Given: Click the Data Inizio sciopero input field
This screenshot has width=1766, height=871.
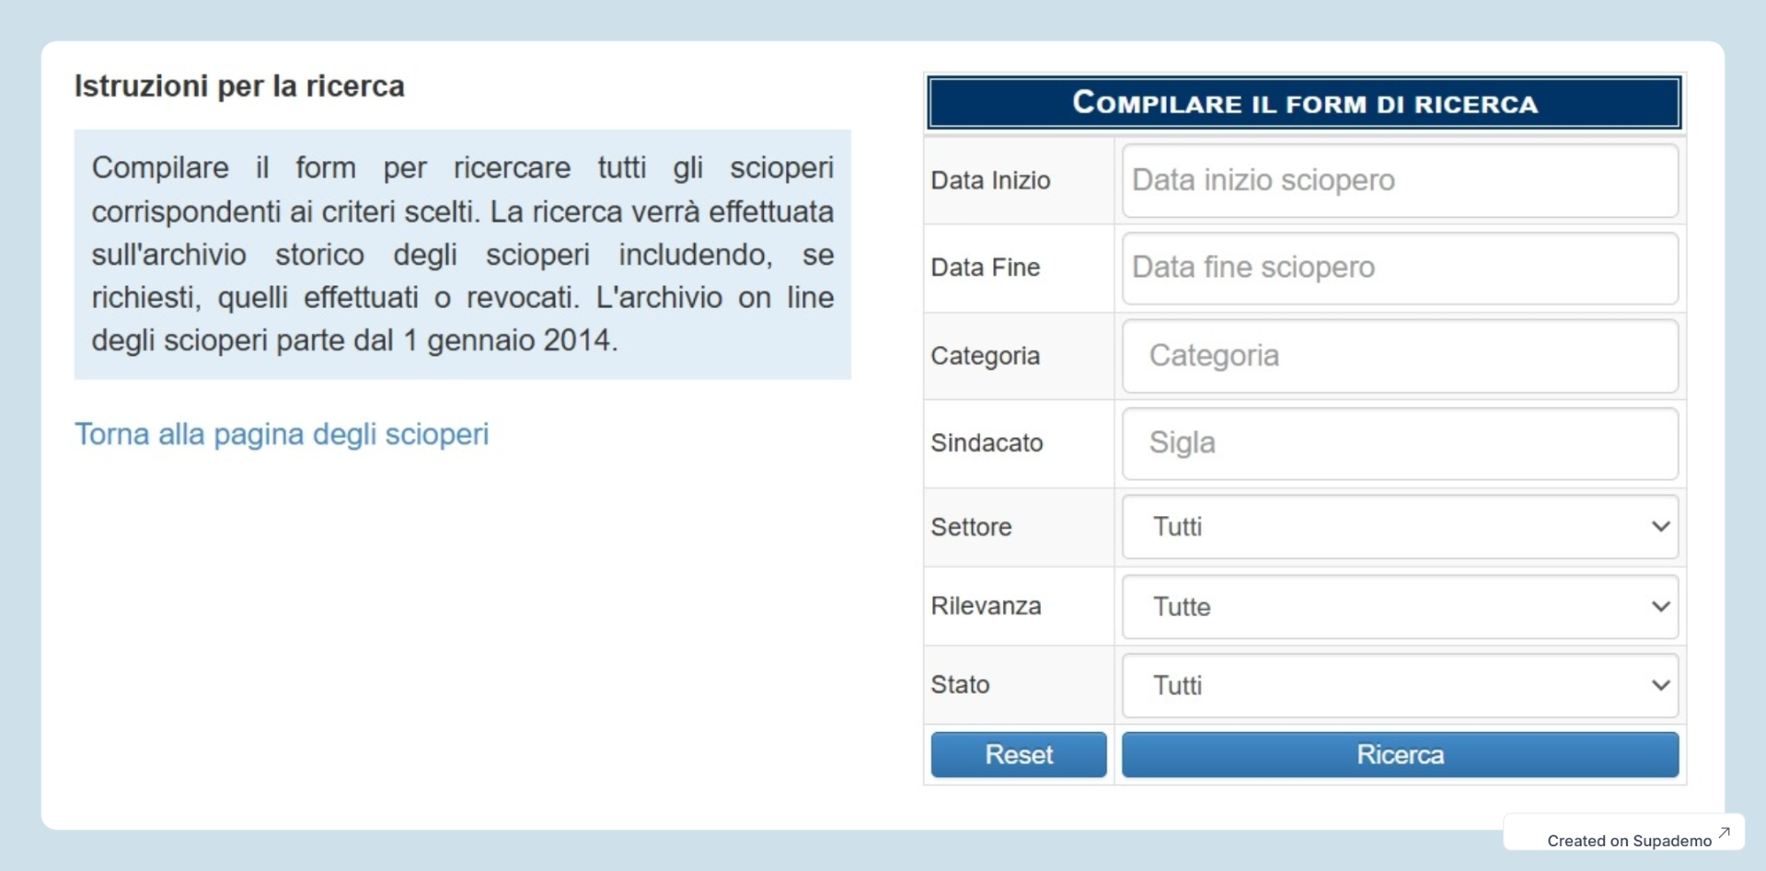Looking at the screenshot, I should [1397, 180].
